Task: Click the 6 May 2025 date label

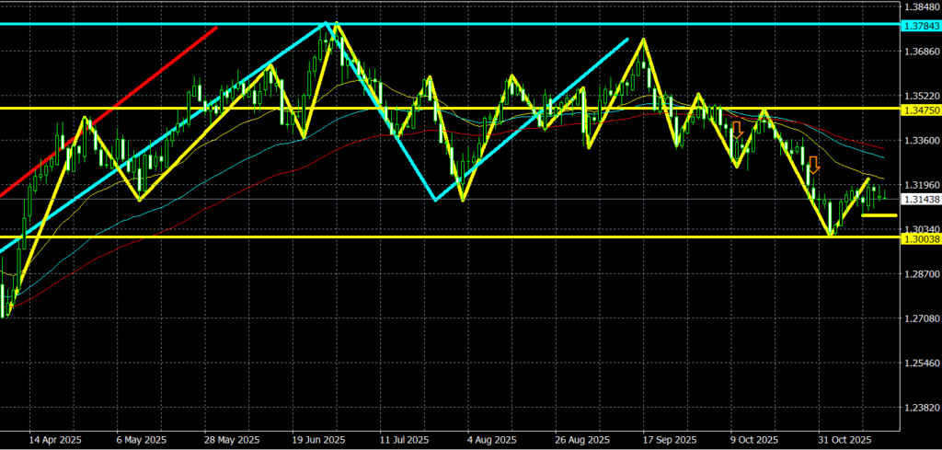Action: [142, 440]
